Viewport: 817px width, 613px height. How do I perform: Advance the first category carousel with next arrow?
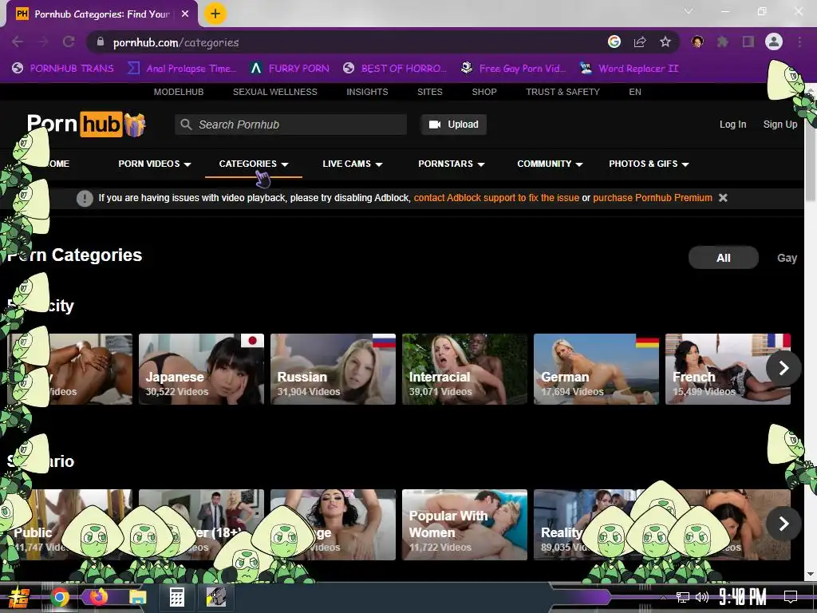pos(783,368)
